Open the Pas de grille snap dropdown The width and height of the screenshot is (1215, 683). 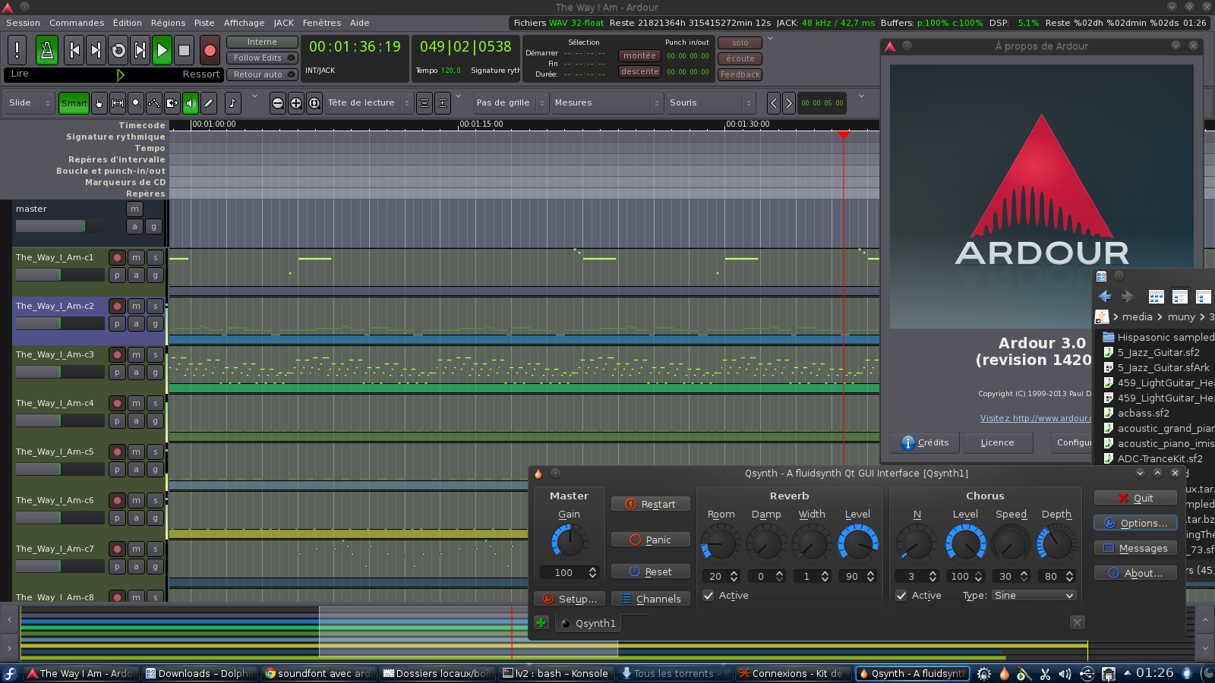click(510, 103)
